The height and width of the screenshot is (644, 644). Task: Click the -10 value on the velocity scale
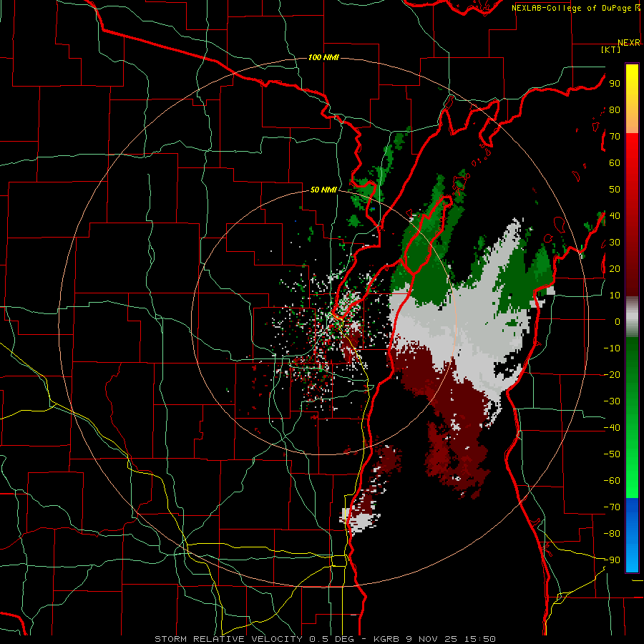tap(612, 348)
